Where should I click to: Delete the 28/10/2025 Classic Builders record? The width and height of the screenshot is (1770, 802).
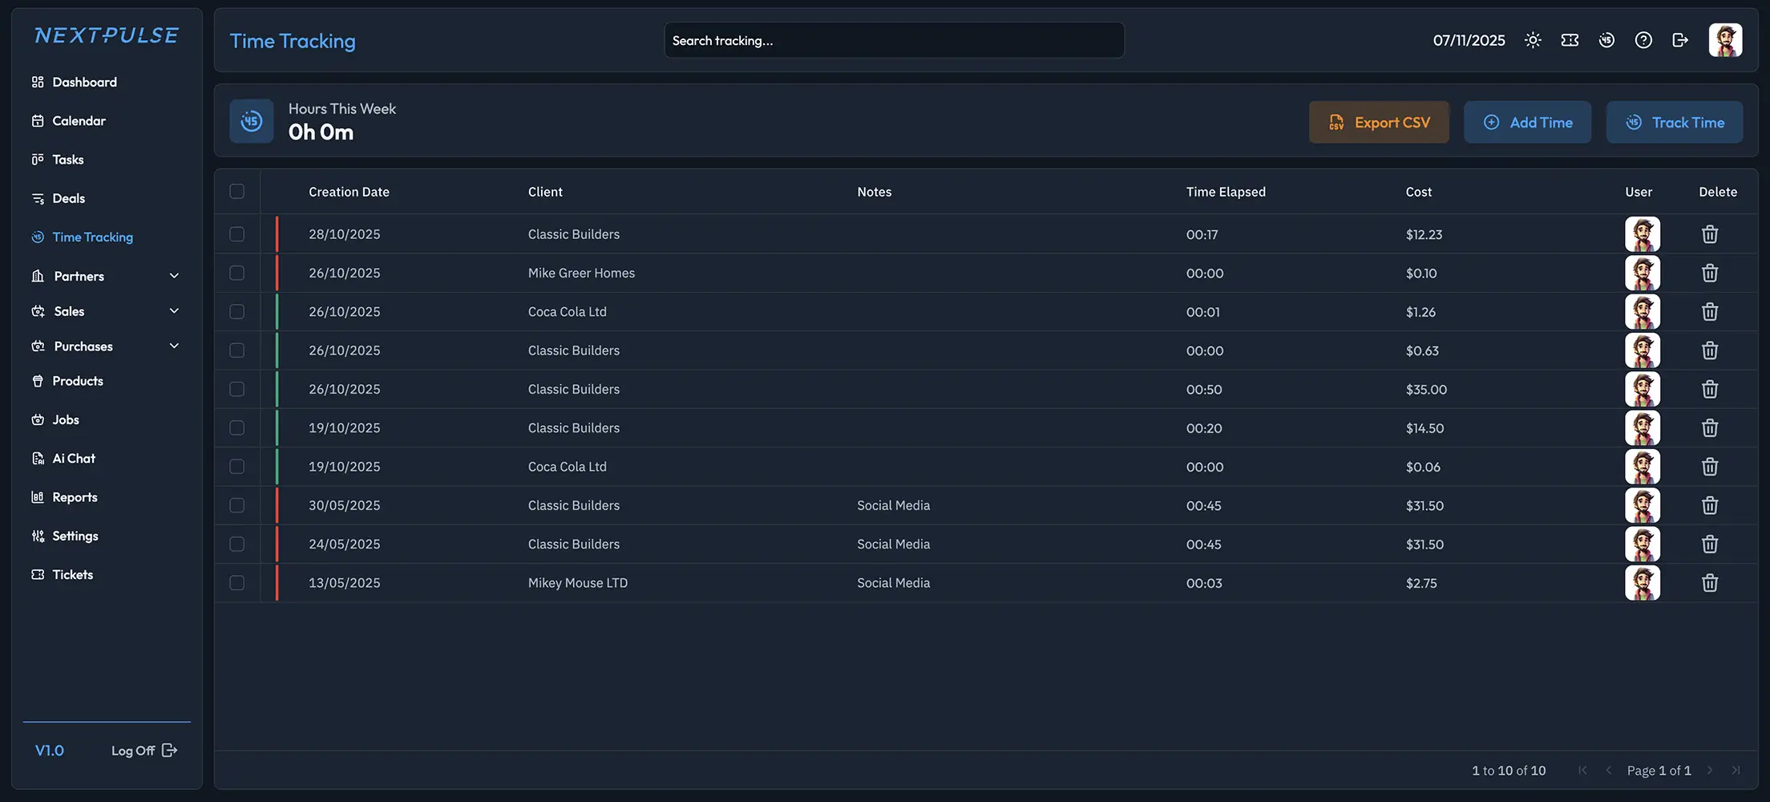point(1710,234)
